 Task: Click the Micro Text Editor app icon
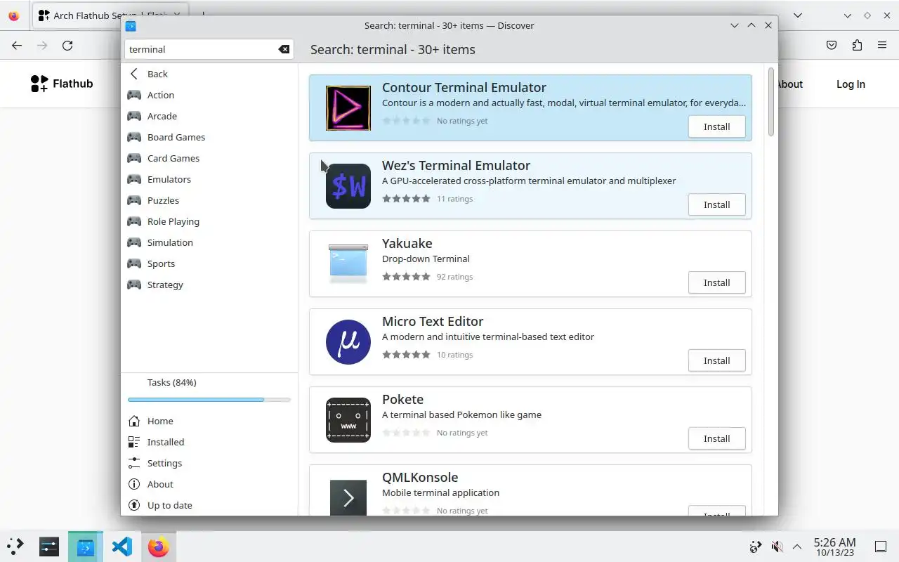(x=348, y=342)
